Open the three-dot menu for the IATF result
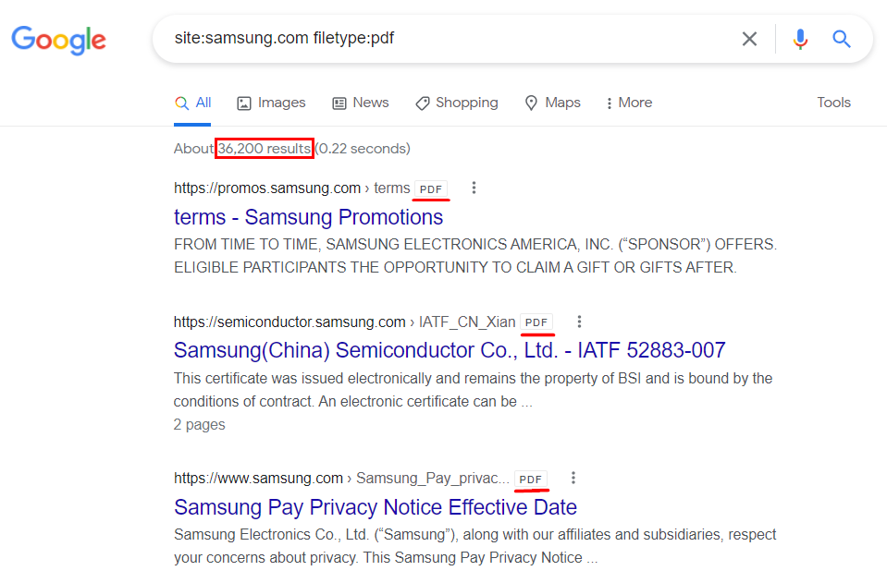Viewport: 887px width, 583px height. coord(579,322)
